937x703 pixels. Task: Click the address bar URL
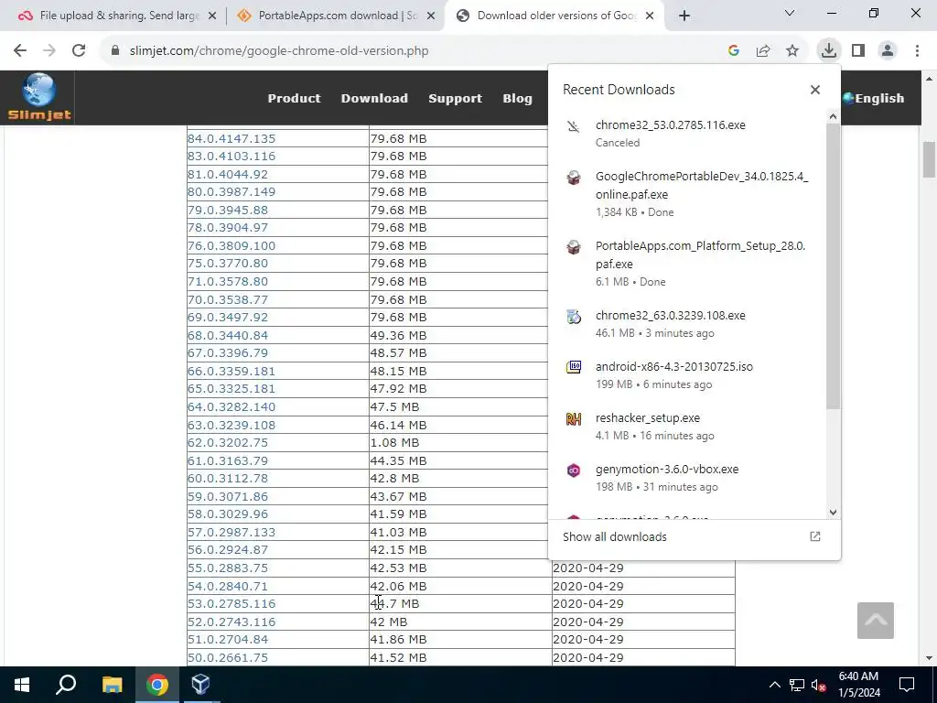pyautogui.click(x=279, y=51)
